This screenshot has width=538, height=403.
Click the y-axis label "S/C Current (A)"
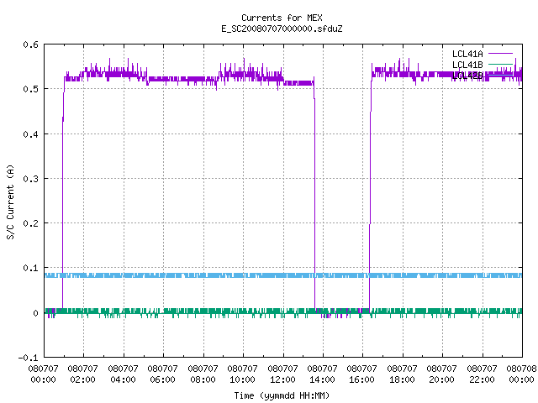pyautogui.click(x=10, y=201)
